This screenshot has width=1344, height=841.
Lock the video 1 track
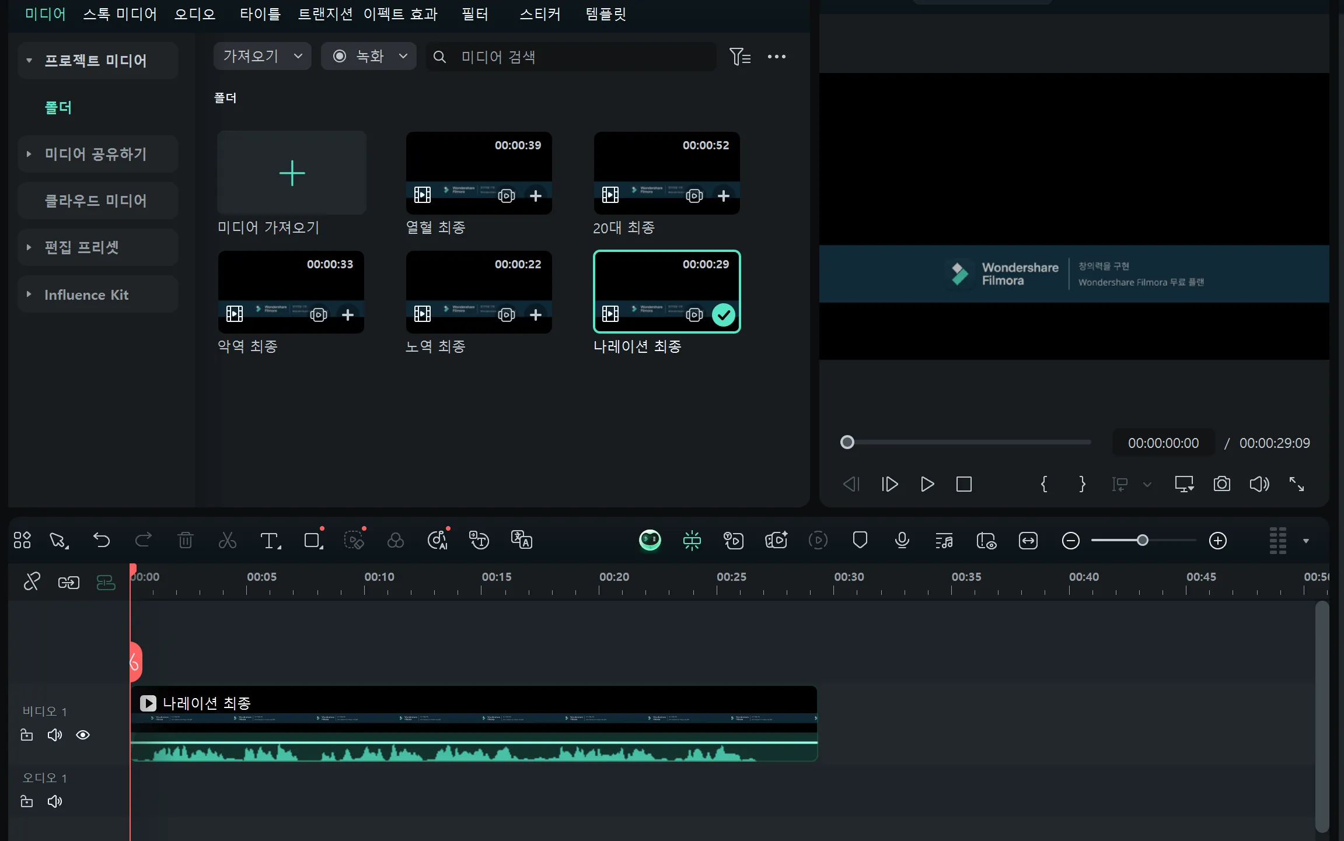coord(27,735)
